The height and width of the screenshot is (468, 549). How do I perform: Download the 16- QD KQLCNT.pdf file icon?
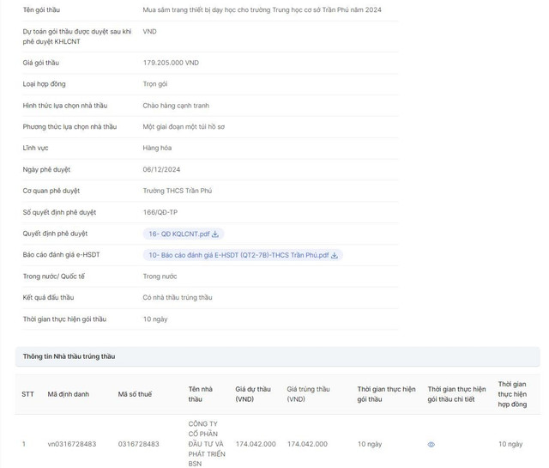[x=216, y=234]
